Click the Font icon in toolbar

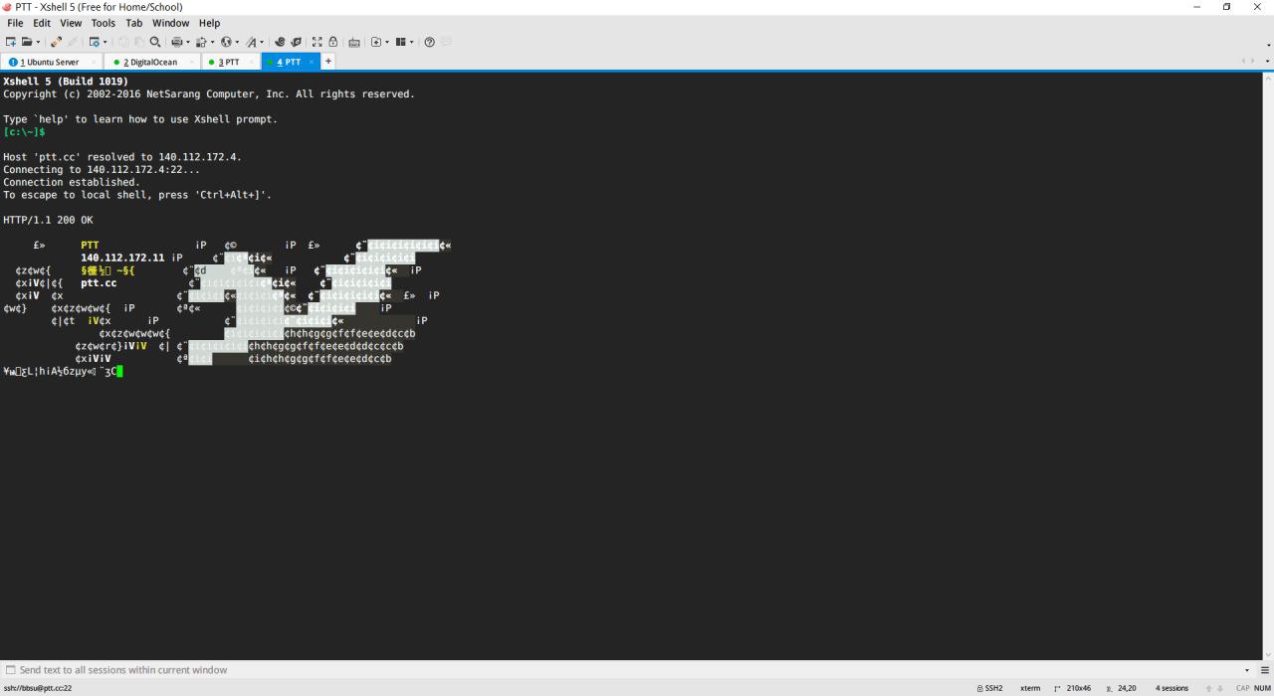tap(251, 42)
